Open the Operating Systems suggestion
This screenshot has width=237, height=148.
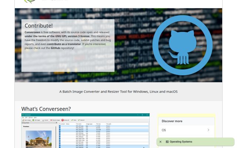point(181,142)
